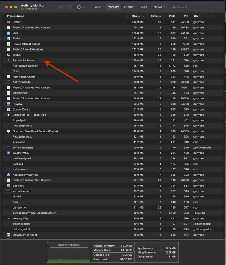Click the loginwindow process icon
The image size is (226, 265).
pyautogui.click(x=8, y=93)
